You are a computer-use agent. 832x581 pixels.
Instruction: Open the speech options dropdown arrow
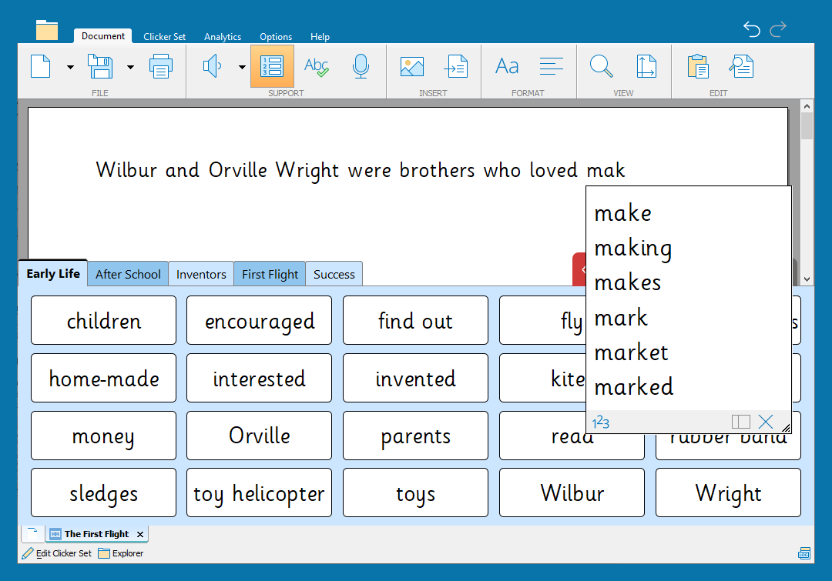click(x=242, y=67)
